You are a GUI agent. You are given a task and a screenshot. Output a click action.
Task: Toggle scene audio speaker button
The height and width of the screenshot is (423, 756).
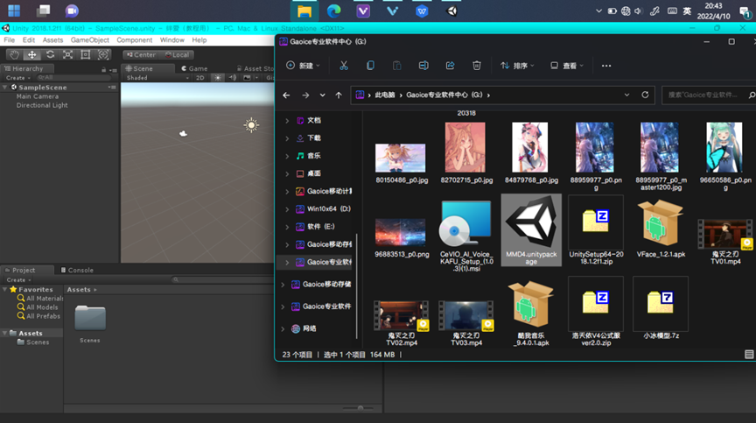pyautogui.click(x=232, y=78)
